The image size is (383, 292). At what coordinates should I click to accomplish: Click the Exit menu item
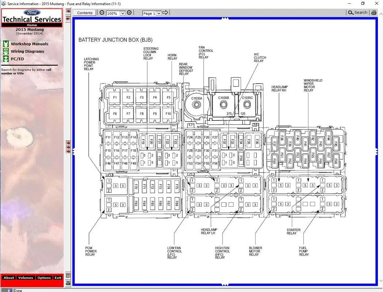58,278
